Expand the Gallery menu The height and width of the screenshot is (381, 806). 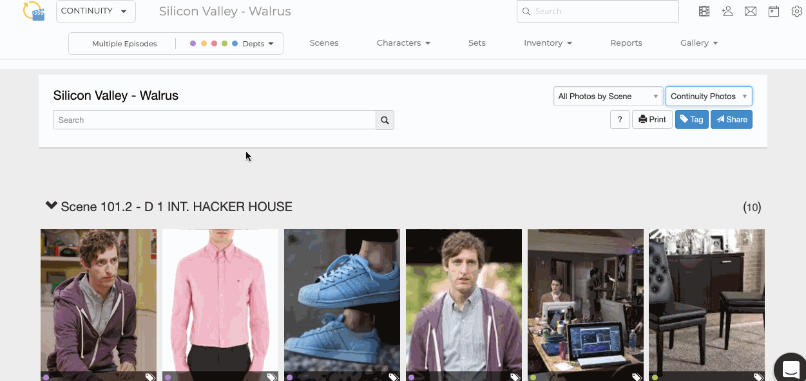[x=699, y=42]
